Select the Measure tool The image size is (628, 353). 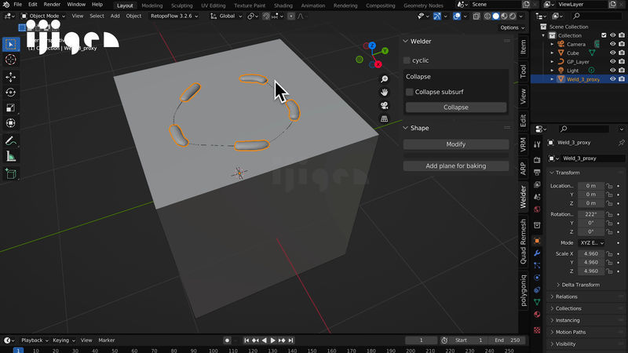coord(11,156)
